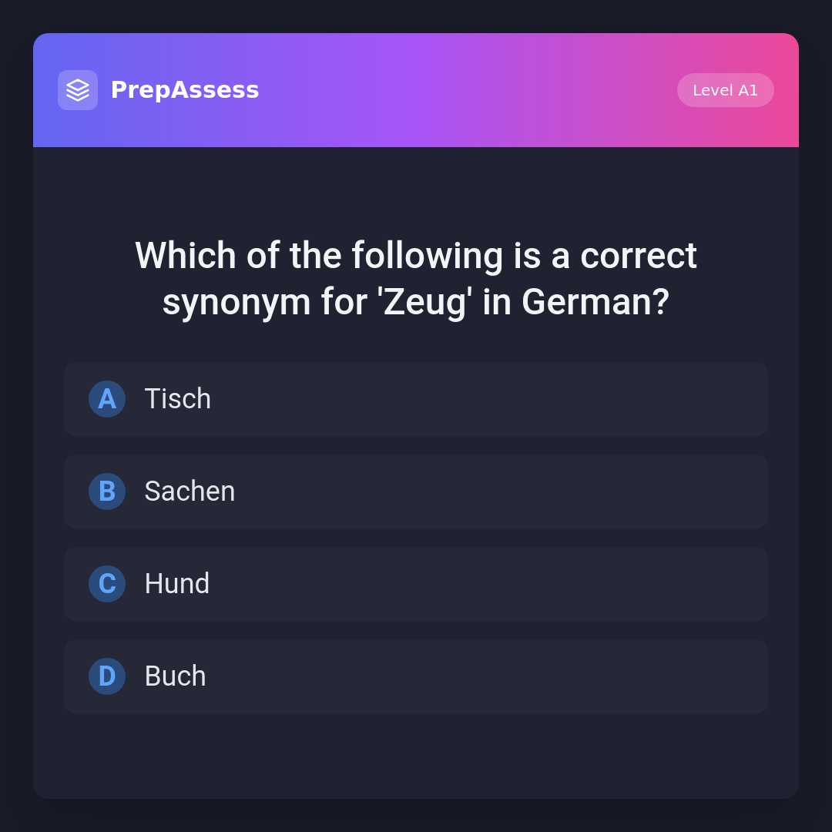Image resolution: width=832 pixels, height=832 pixels.
Task: Click the circular B letter badge
Action: 107,491
